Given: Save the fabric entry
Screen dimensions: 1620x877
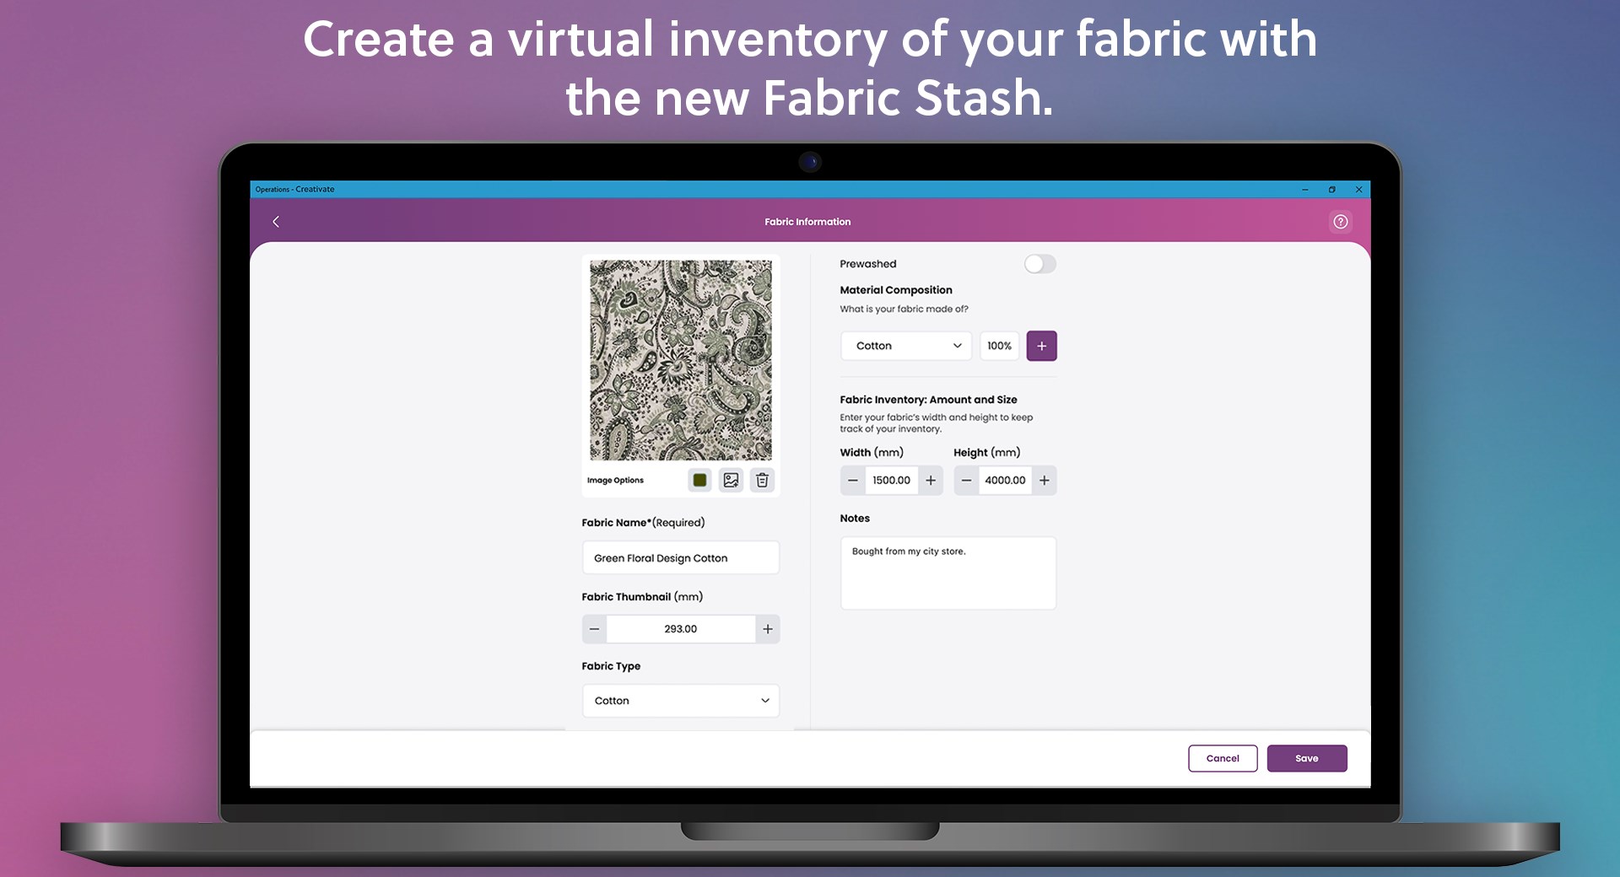Looking at the screenshot, I should coord(1306,758).
